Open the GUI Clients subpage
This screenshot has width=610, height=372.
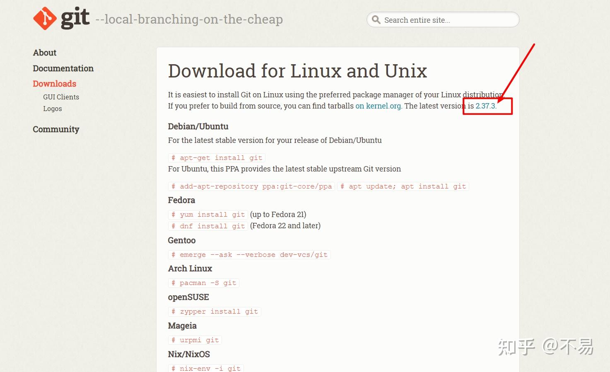[x=61, y=97]
